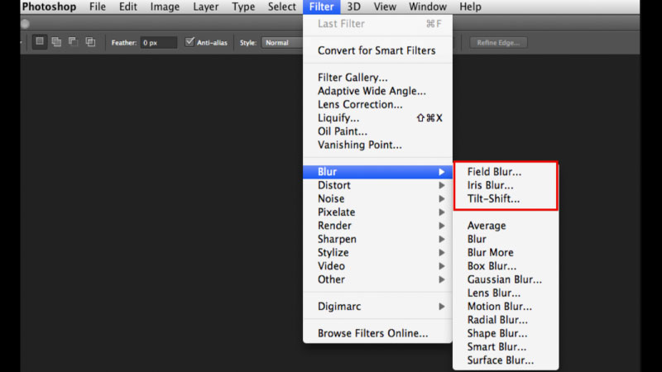Open the Layer menu

tap(205, 7)
